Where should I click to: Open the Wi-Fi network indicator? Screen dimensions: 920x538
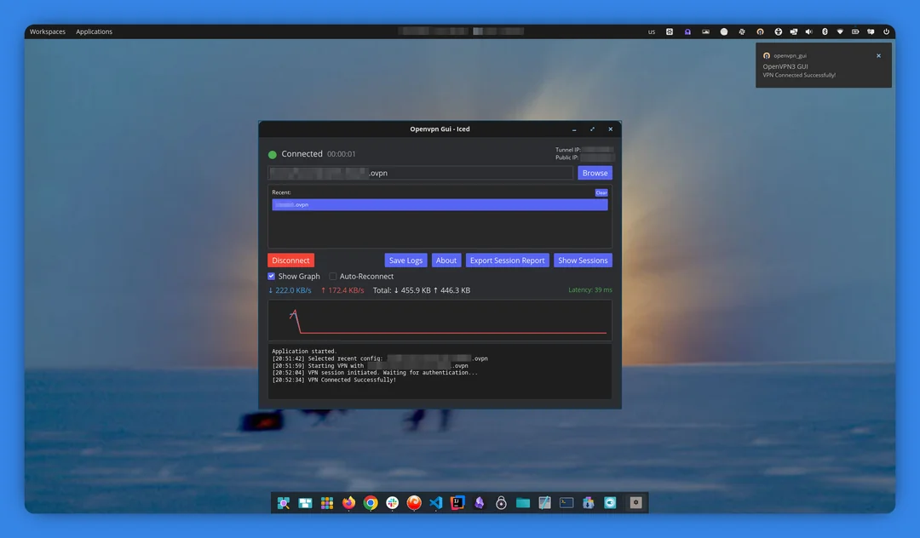840,31
